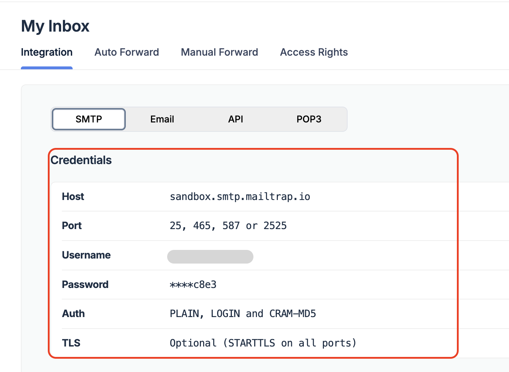
Task: Reveal the hidden Username value
Action: pos(210,256)
